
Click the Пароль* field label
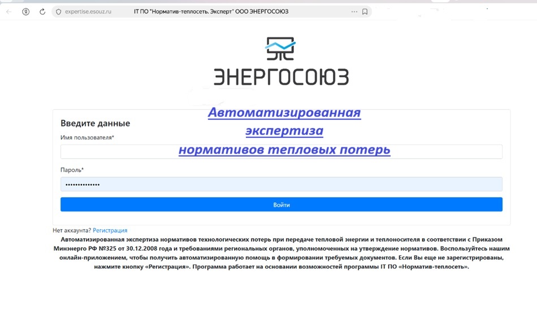tap(72, 169)
